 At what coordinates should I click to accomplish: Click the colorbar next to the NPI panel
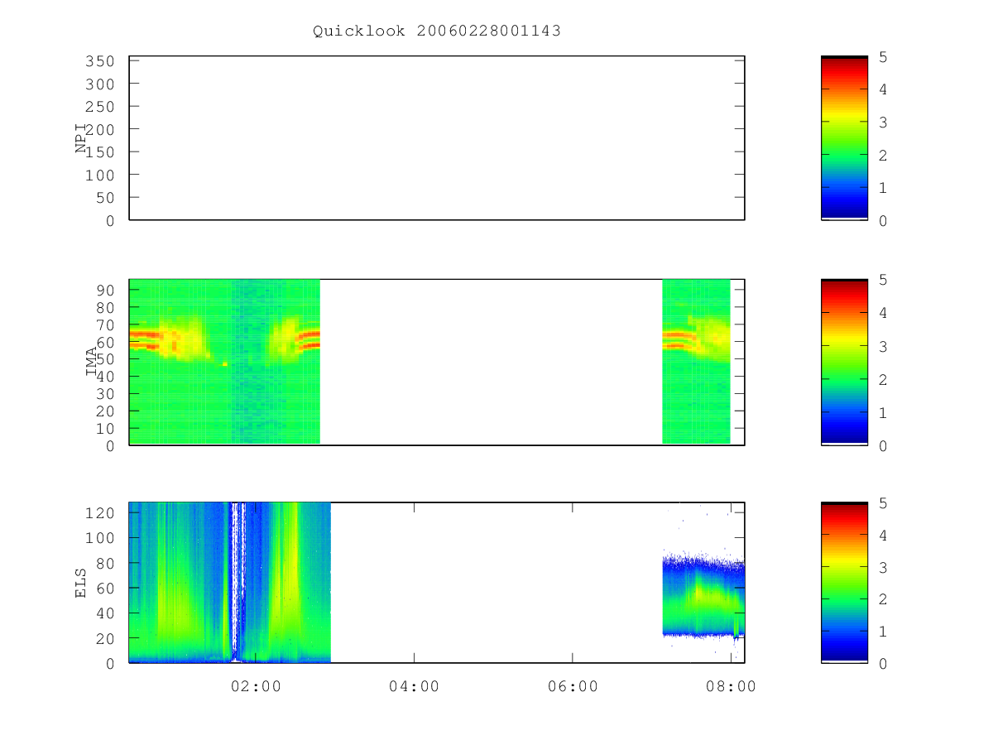pos(844,138)
